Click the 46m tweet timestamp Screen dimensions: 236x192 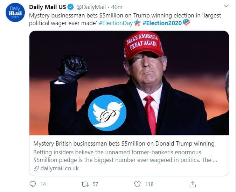tap(116, 7)
